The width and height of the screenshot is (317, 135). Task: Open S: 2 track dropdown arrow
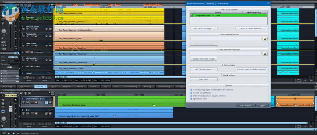(x=52, y=110)
